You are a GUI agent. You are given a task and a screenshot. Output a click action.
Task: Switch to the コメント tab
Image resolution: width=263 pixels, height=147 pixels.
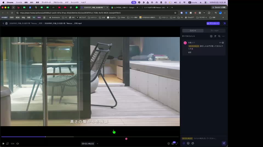[193, 31]
